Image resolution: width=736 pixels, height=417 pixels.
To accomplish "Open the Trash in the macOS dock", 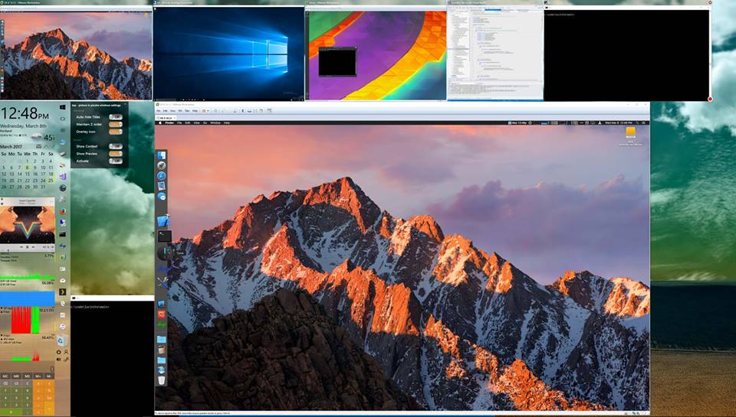I will 162,380.
